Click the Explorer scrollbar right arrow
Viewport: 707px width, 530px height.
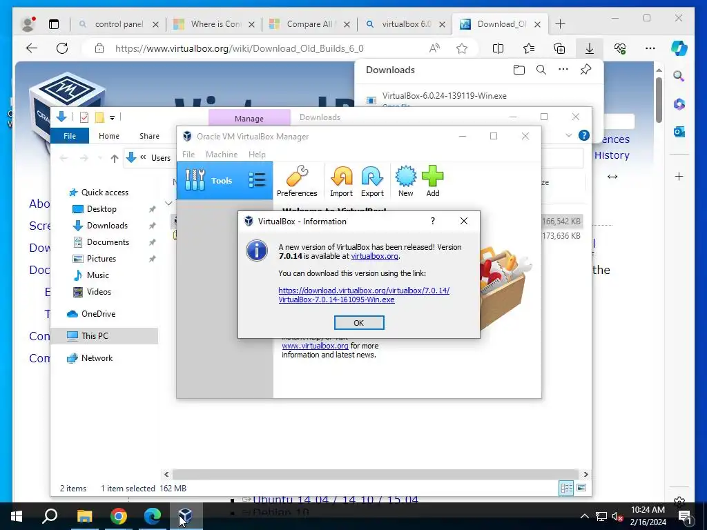pos(585,474)
